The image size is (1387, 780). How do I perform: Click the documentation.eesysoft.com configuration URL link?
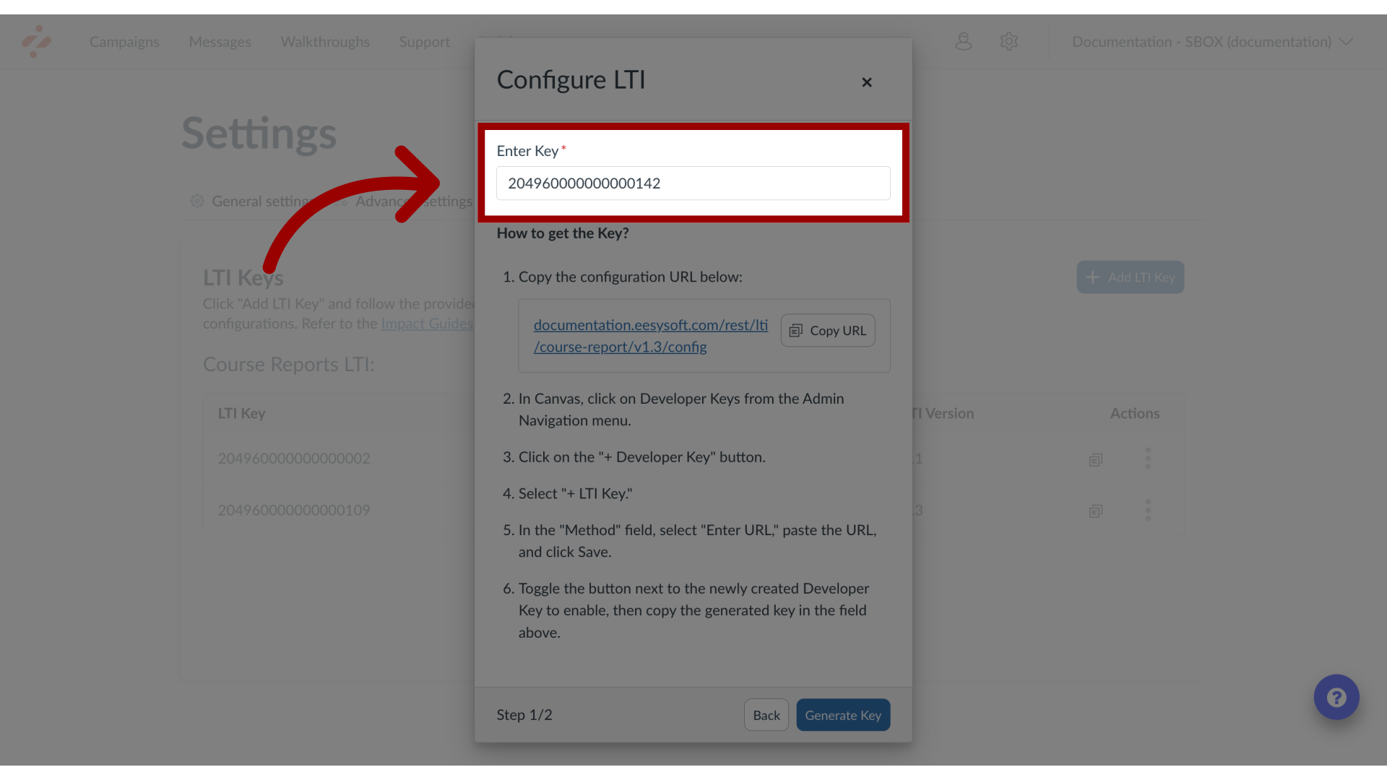[651, 335]
